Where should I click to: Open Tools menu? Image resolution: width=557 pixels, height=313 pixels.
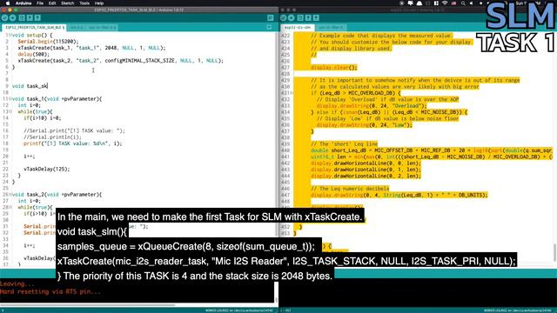[84, 3]
